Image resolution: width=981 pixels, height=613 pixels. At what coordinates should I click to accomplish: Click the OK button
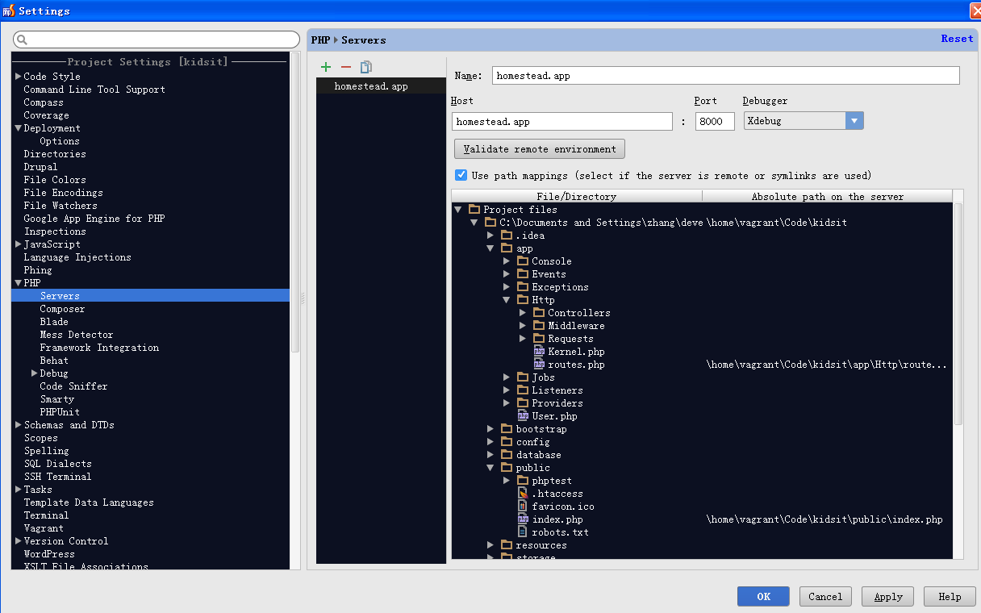(763, 597)
